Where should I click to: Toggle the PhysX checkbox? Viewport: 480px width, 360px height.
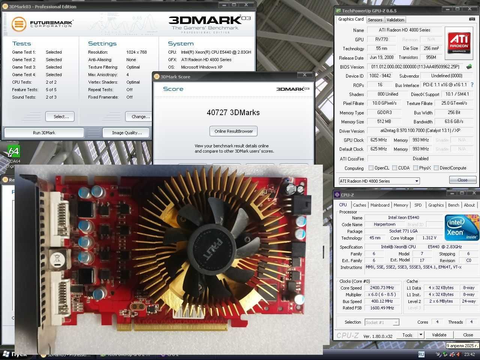pyautogui.click(x=415, y=168)
